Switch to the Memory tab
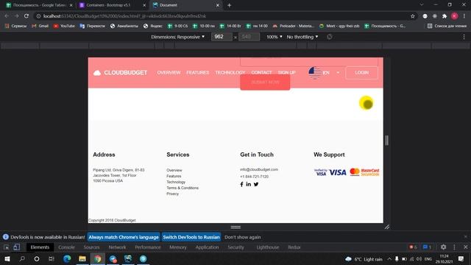Image resolution: width=471 pixels, height=265 pixels. click(178, 247)
